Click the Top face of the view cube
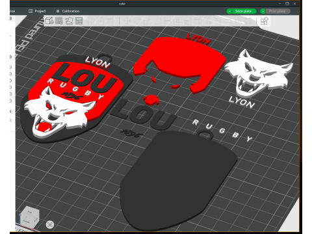The image size is (312, 234). coord(30,211)
